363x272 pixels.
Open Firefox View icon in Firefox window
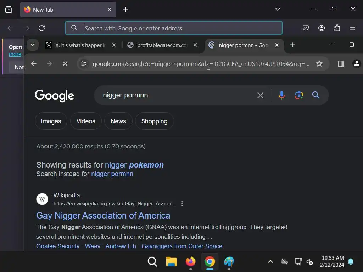click(9, 10)
